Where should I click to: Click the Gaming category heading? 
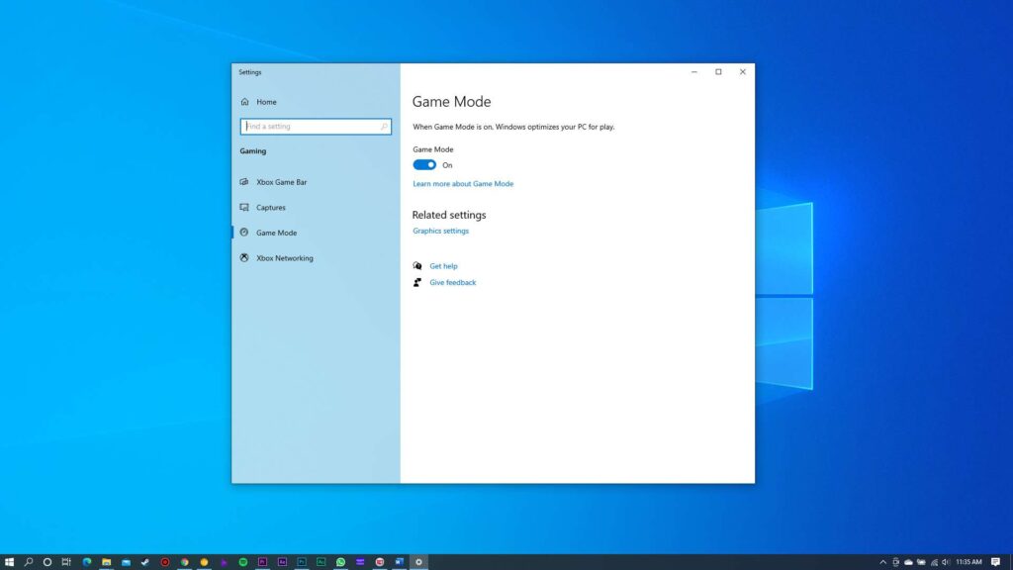pyautogui.click(x=252, y=151)
